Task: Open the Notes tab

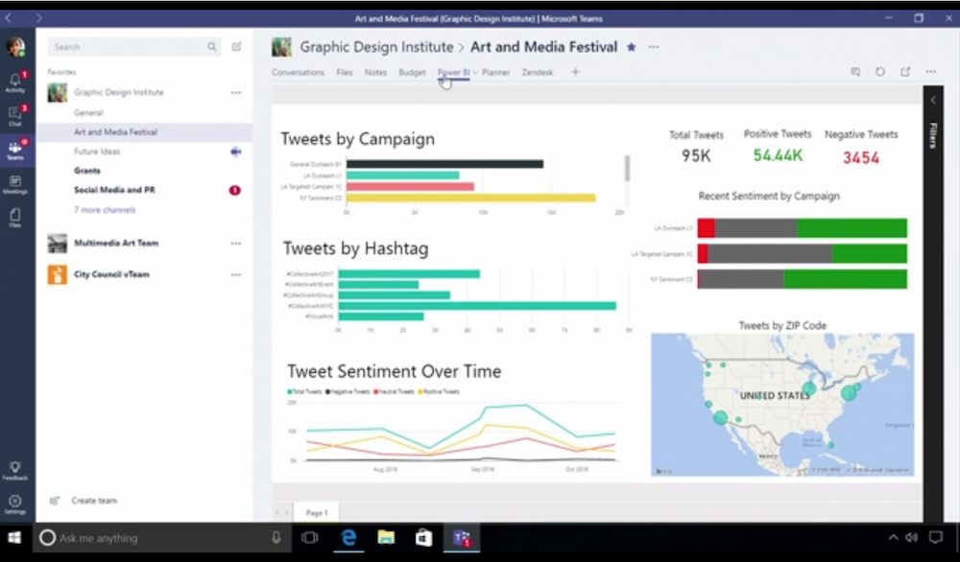Action: (375, 72)
